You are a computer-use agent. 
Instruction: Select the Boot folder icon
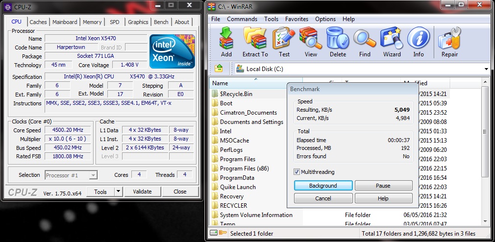[x=215, y=103]
